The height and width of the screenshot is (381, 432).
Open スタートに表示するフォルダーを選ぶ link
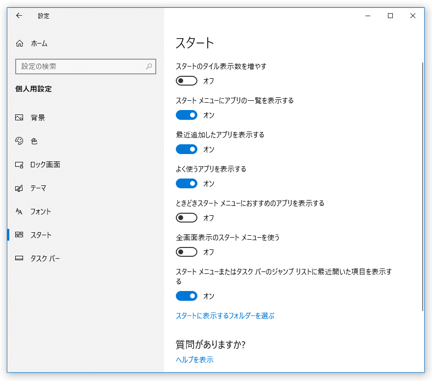click(x=225, y=315)
